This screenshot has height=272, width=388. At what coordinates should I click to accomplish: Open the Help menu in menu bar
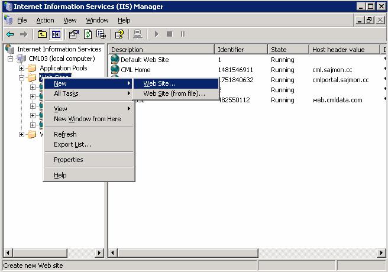tap(124, 20)
